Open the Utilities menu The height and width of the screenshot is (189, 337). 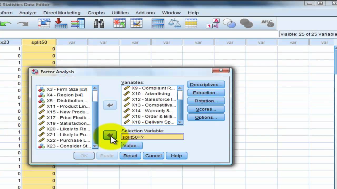(120, 13)
